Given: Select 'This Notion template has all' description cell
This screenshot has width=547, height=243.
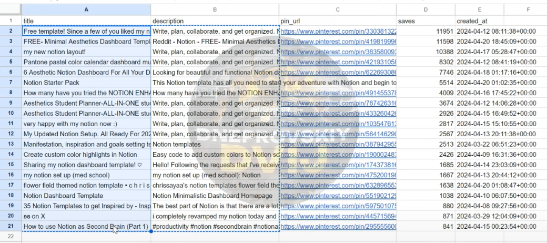Looking at the screenshot, I should [x=215, y=83].
